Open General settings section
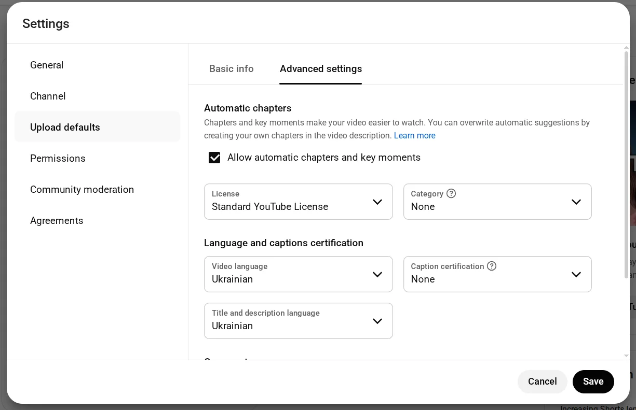636x410 pixels. point(47,65)
